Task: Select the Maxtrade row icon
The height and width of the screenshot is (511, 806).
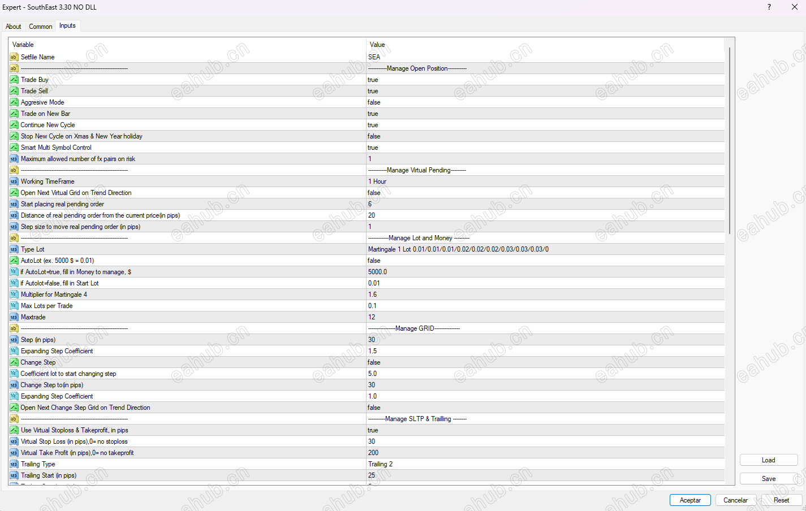Action: pos(14,317)
